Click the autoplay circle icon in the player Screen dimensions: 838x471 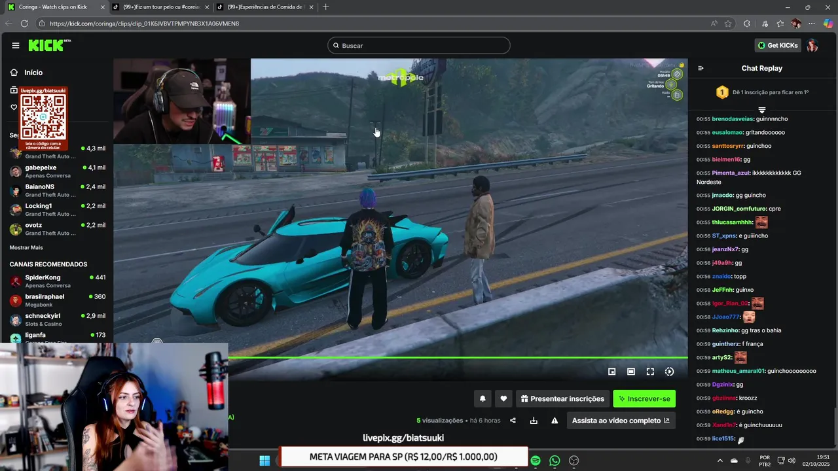click(669, 372)
